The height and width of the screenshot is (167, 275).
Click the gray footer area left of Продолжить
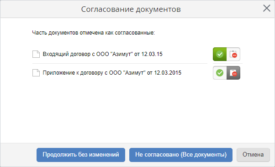[x=18, y=155]
